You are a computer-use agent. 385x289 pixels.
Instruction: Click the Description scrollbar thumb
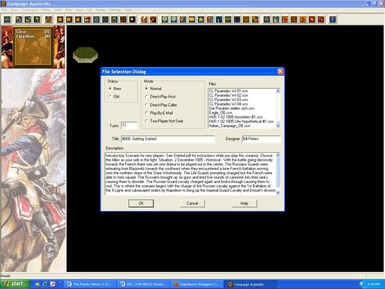click(278, 172)
